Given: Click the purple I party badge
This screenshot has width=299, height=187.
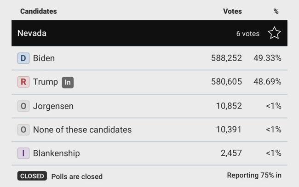Looking at the screenshot, I should point(23,153).
